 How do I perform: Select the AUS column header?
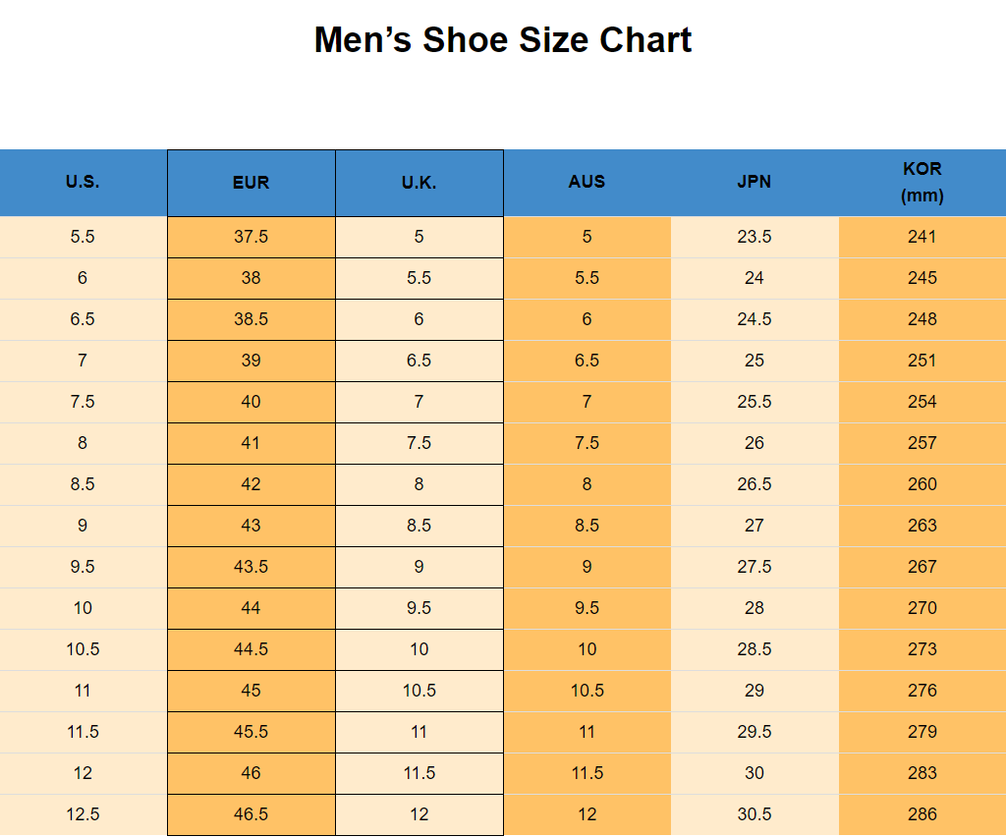tap(587, 182)
